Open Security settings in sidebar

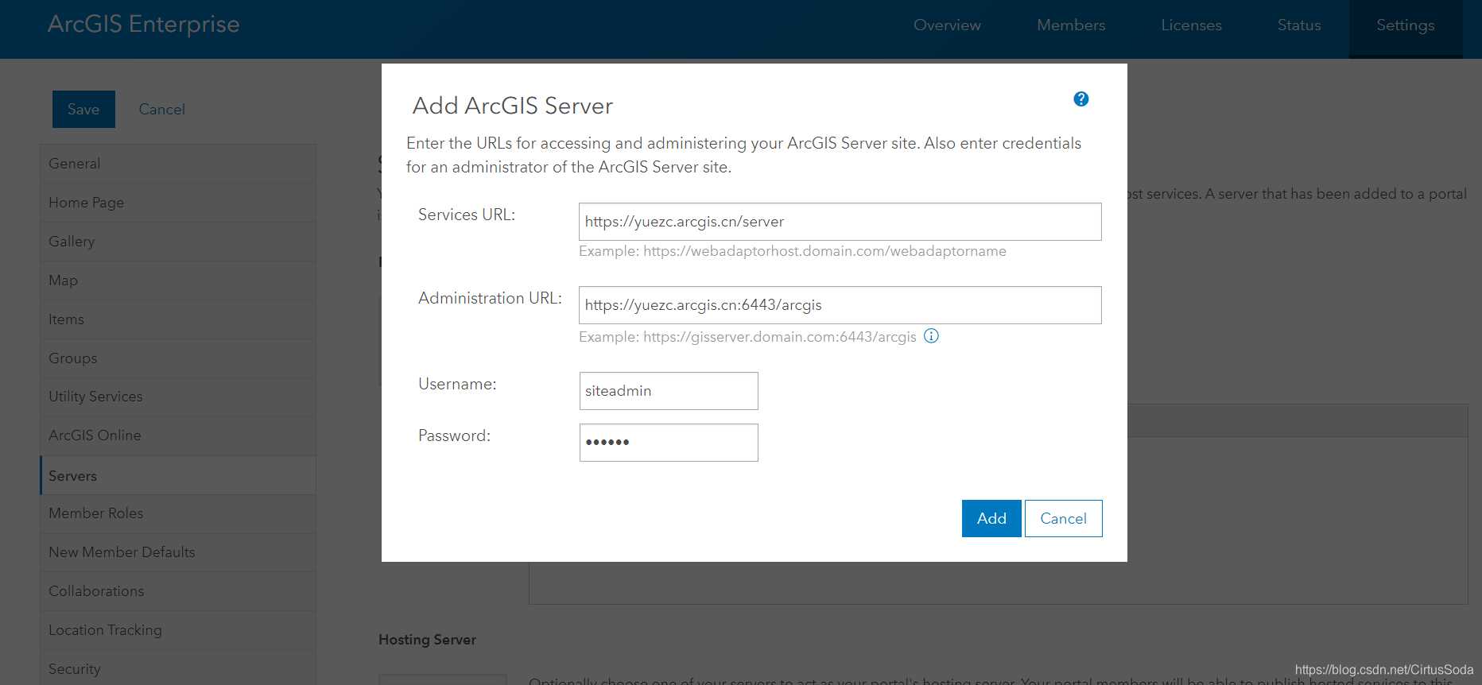pyautogui.click(x=178, y=668)
